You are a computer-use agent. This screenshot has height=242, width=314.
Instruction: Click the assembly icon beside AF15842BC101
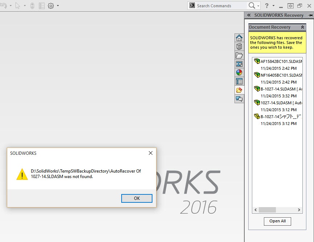coord(257,61)
